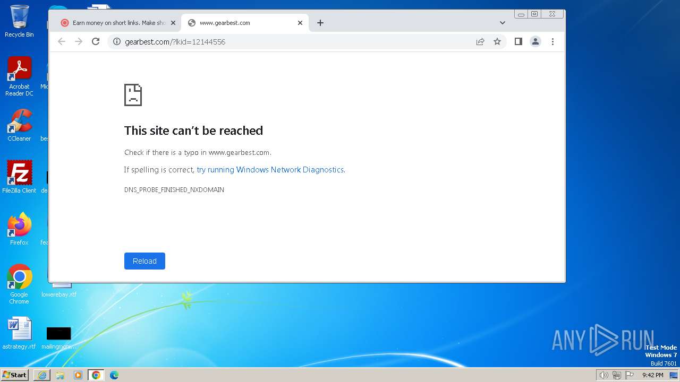Viewport: 680px width, 382px height.
Task: Open Acrobat Reader DC desktop shortcut
Action: pos(19,76)
